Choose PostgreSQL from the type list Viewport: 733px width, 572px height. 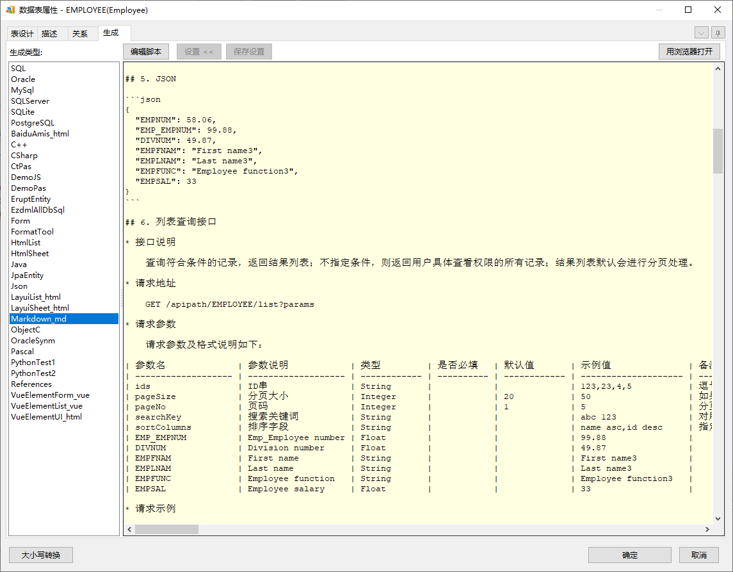tap(33, 123)
